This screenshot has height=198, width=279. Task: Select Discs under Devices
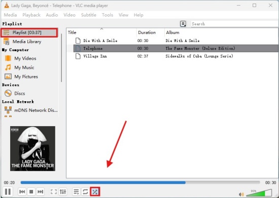click(20, 93)
